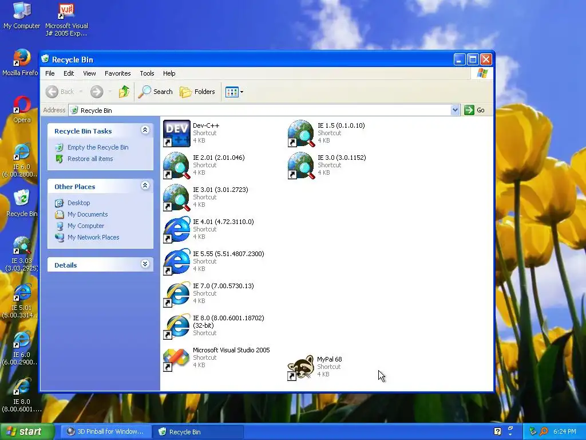The width and height of the screenshot is (586, 440).
Task: Go to Desktop in Other Places
Action: (78, 203)
